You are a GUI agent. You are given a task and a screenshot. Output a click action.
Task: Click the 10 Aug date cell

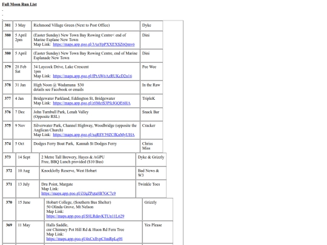pos(27,173)
